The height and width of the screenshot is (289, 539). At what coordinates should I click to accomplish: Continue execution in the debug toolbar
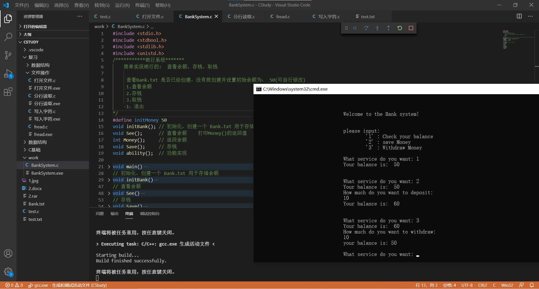[x=355, y=28]
